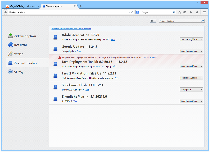
Task: Select Adobe Acrobat 11.0.7.79 title
Action: (81, 35)
